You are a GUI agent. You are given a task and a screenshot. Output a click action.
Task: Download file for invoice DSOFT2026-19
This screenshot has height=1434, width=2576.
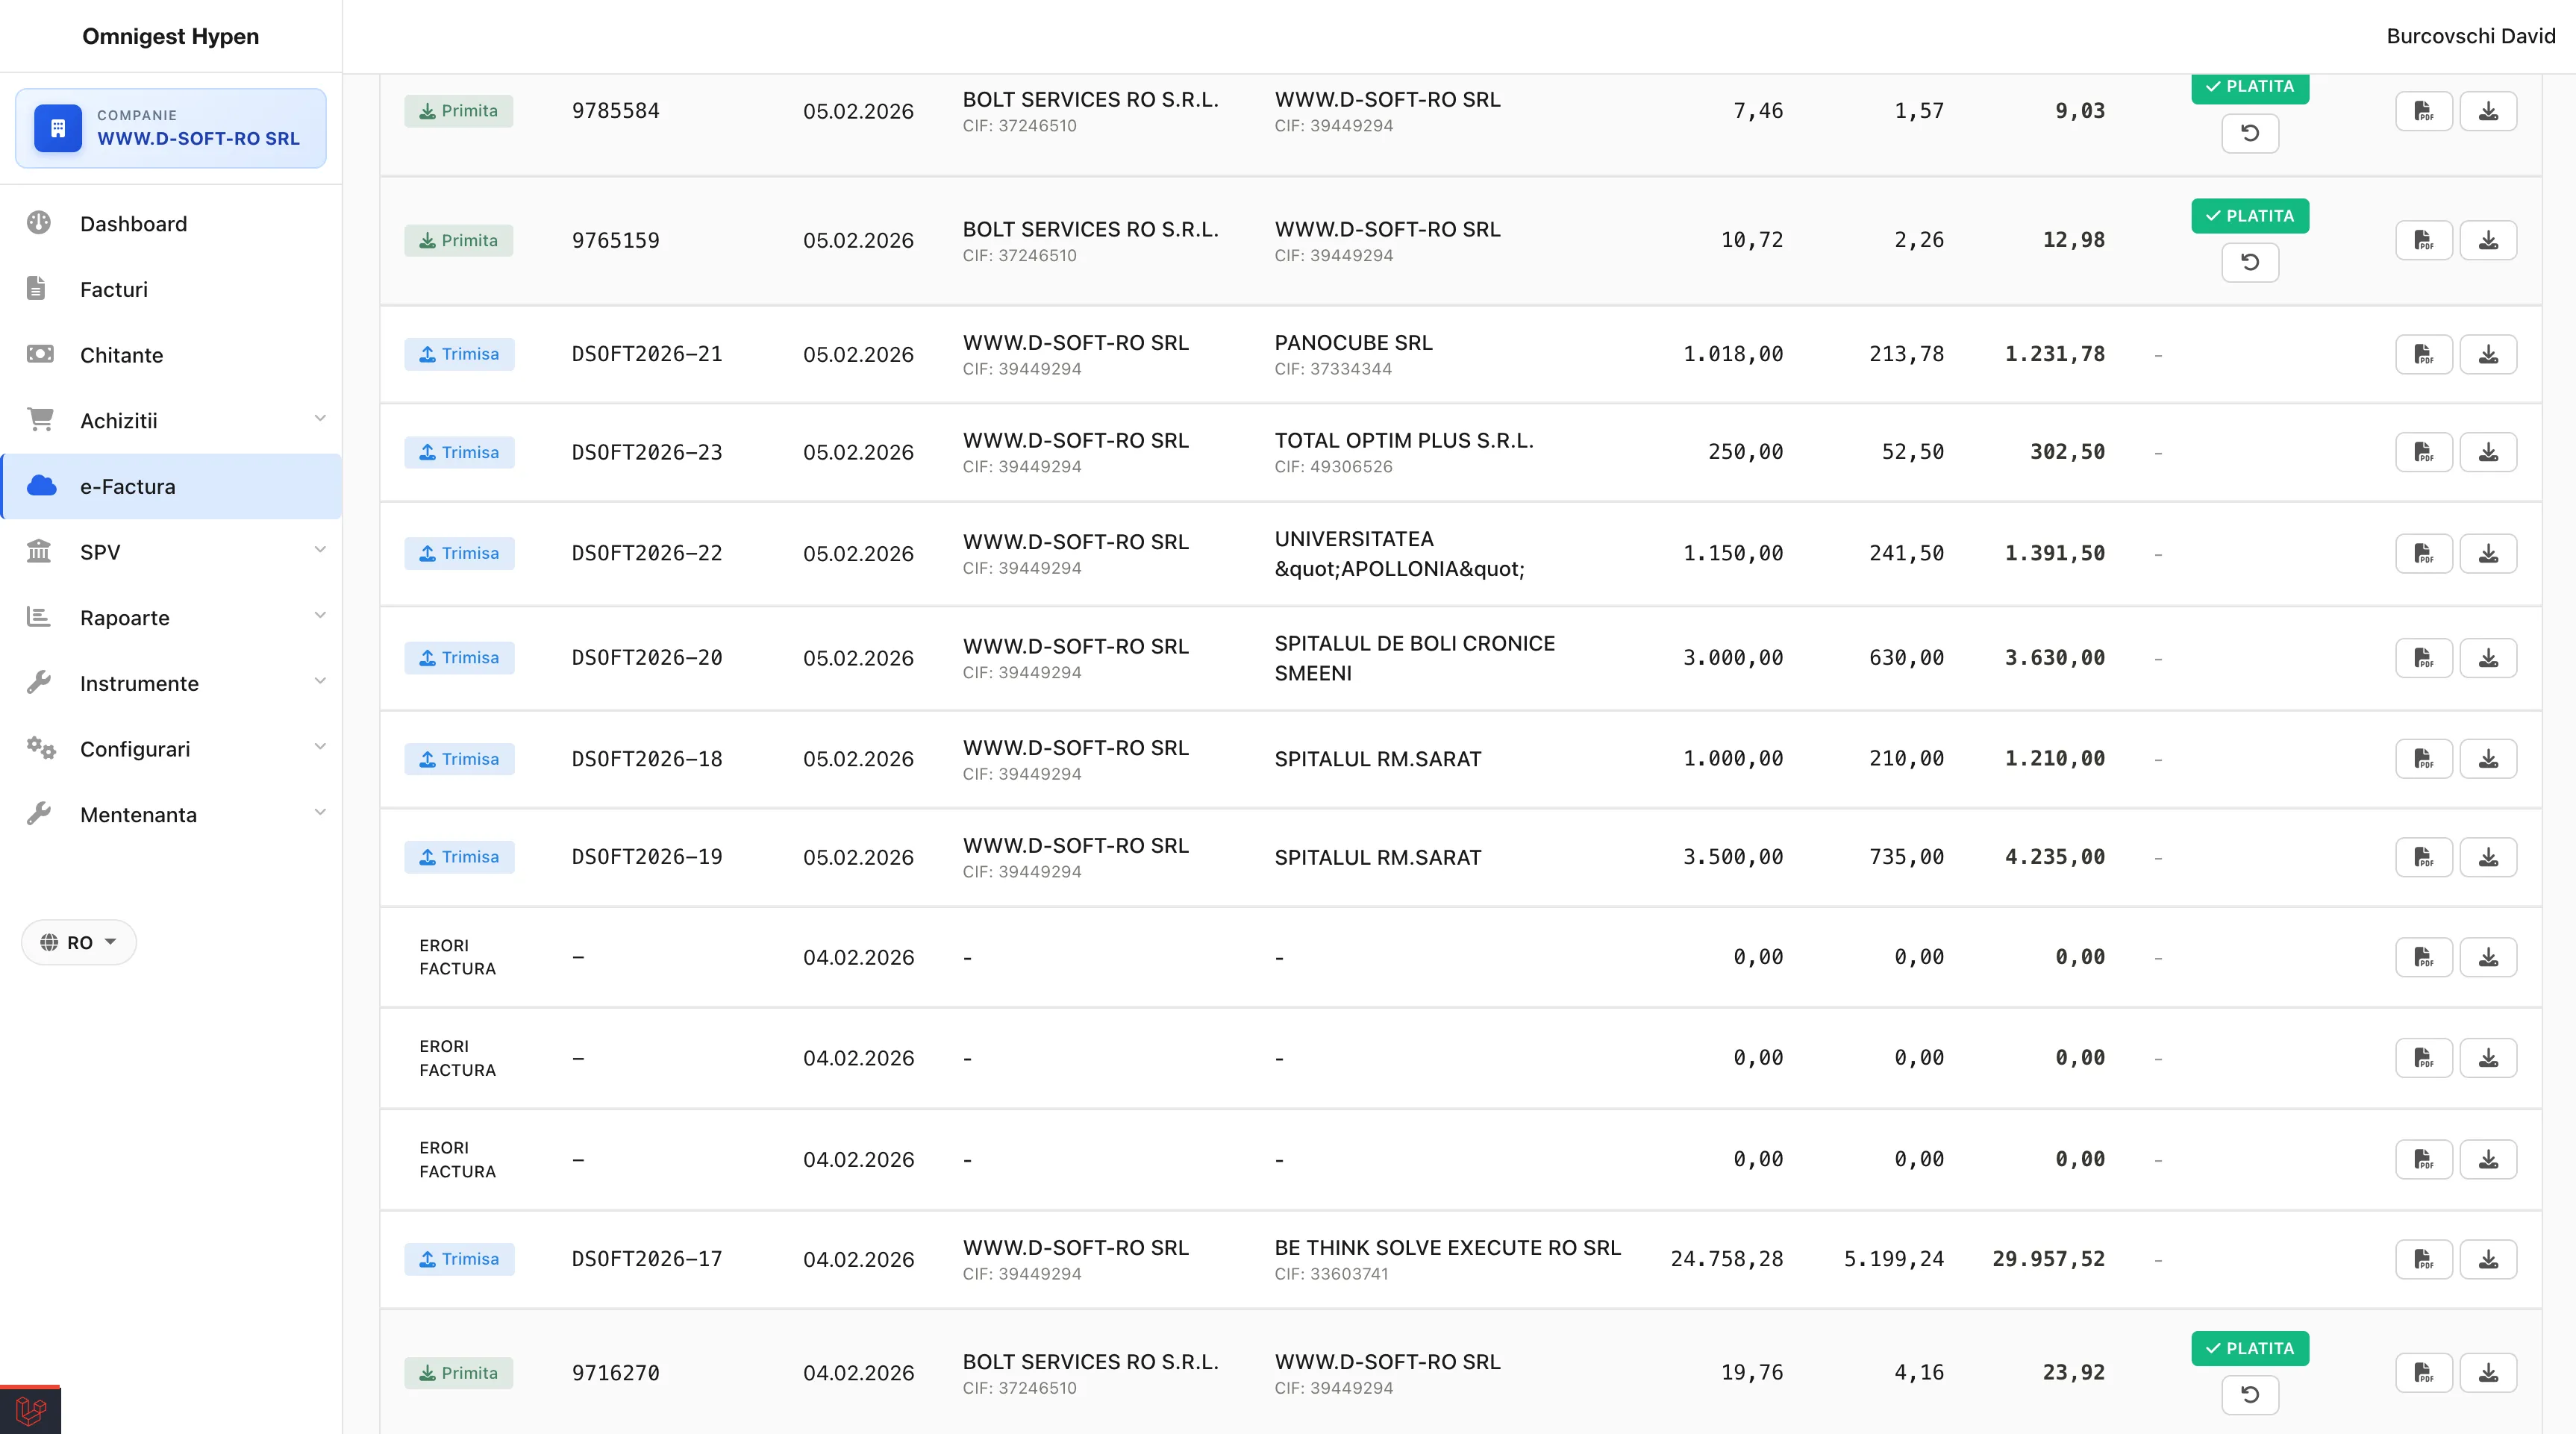point(2487,857)
